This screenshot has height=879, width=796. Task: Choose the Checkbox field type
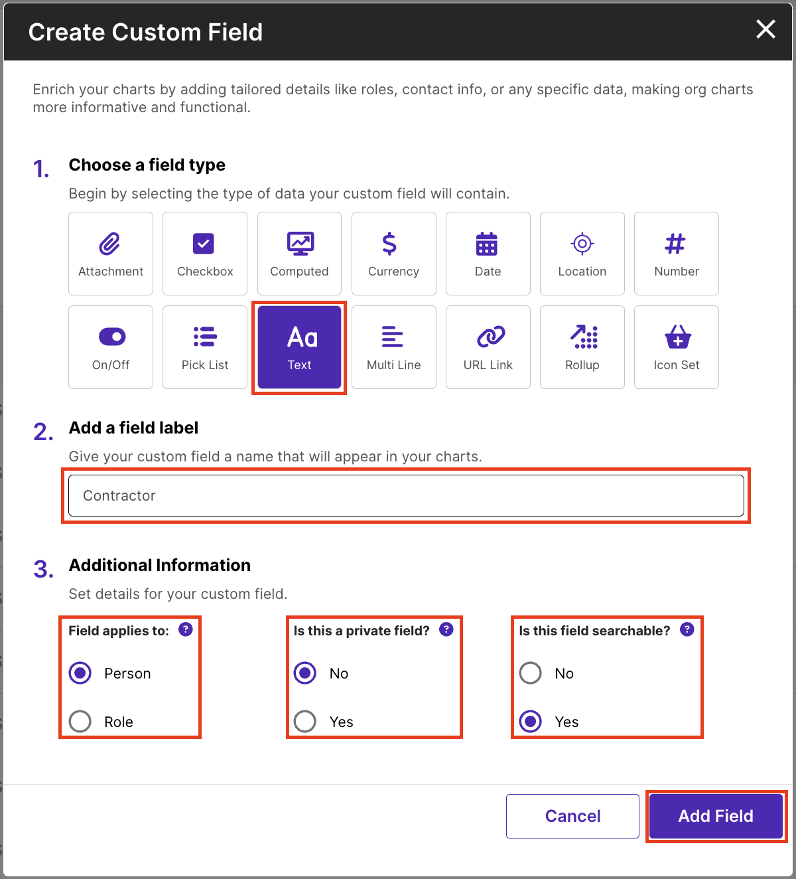pos(205,254)
